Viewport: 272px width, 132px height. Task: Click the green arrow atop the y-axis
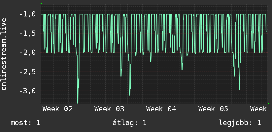click(41, 4)
